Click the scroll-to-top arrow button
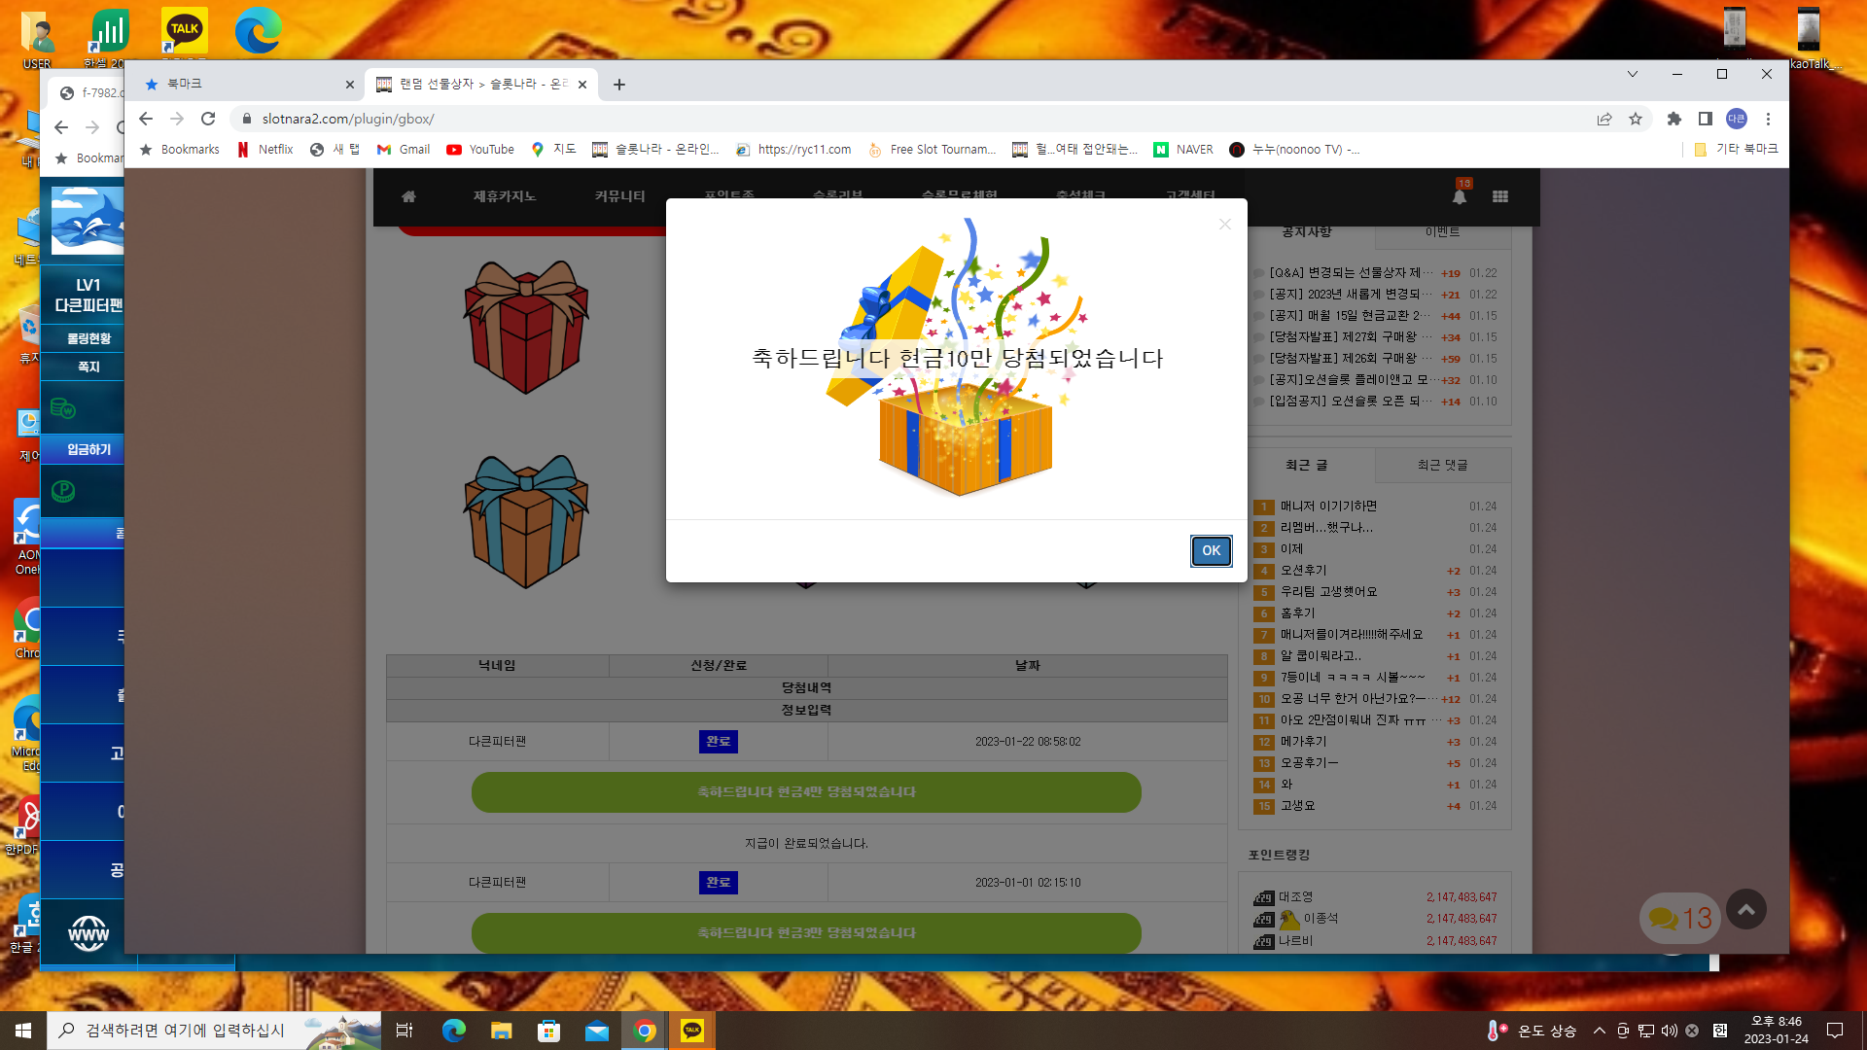This screenshot has height=1050, width=1867. tap(1746, 910)
